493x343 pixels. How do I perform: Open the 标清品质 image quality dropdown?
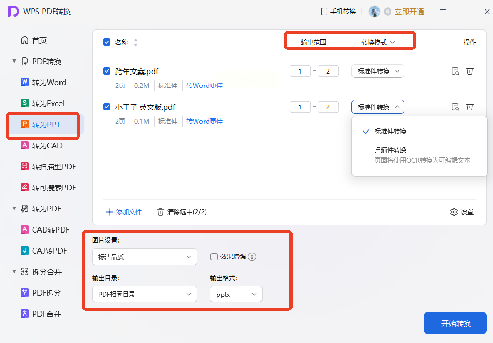(x=145, y=257)
